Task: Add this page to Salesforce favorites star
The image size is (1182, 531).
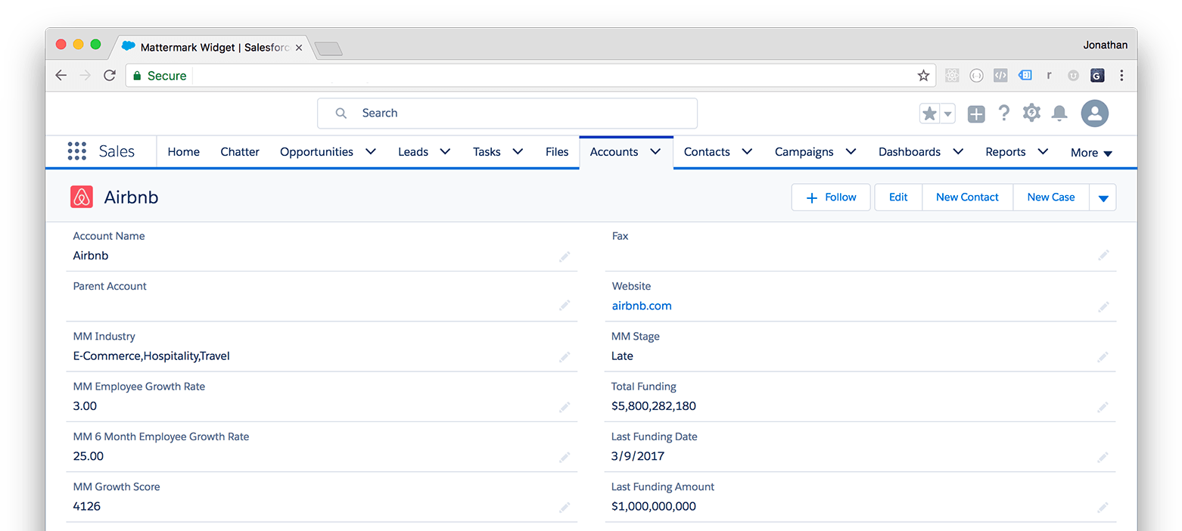Action: pyautogui.click(x=929, y=113)
